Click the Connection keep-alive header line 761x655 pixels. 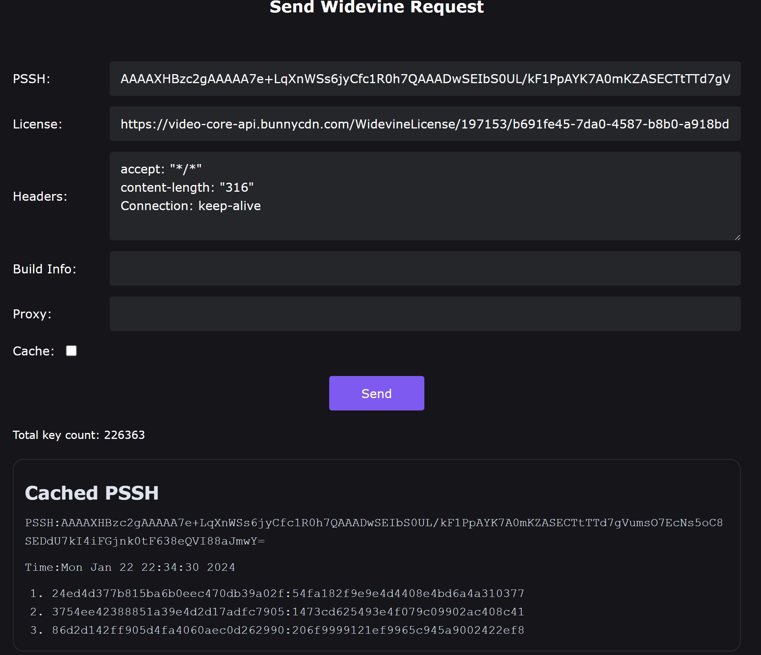[190, 206]
